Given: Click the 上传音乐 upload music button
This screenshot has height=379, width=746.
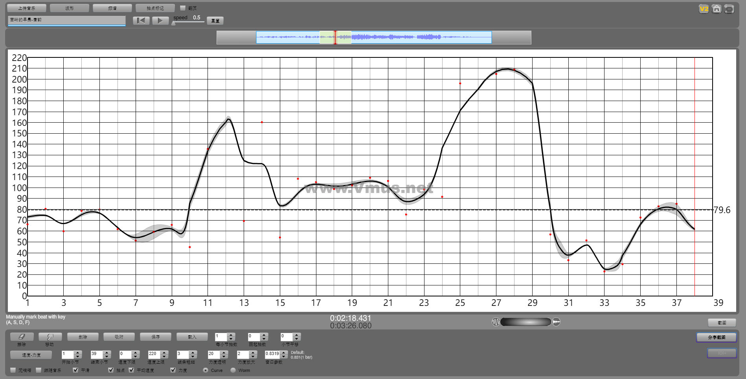Looking at the screenshot, I should tap(27, 8).
